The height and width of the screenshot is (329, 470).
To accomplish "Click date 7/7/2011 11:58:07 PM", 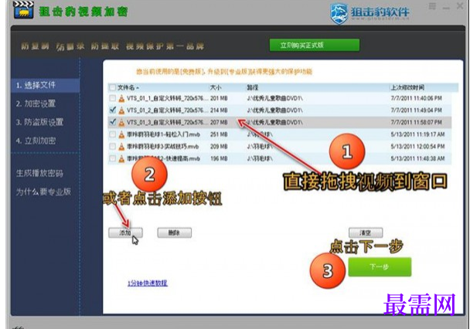I will pyautogui.click(x=416, y=122).
